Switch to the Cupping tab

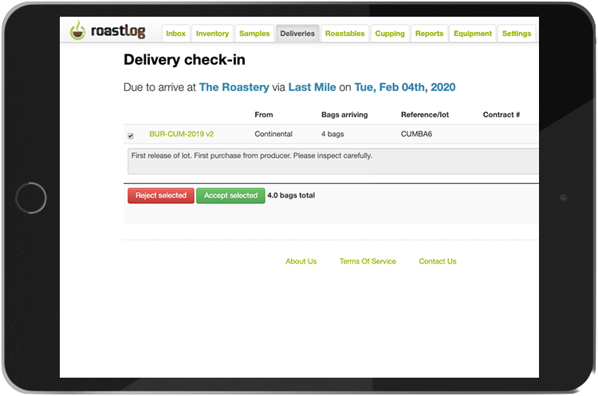tap(390, 33)
